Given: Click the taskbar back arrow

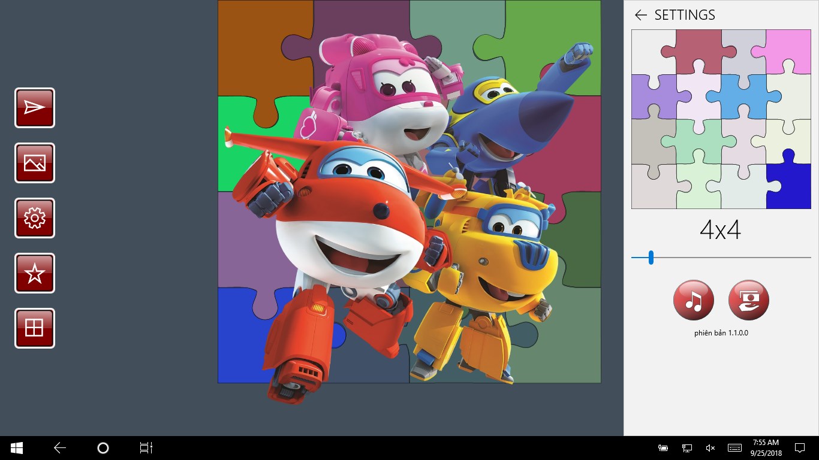Looking at the screenshot, I should tap(60, 448).
